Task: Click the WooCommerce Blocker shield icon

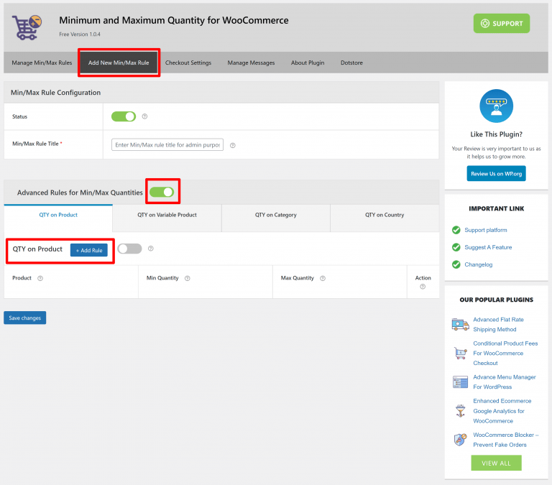Action: (460, 440)
